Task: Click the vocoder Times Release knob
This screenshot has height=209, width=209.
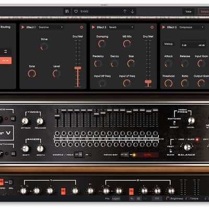Action: pos(40,121)
